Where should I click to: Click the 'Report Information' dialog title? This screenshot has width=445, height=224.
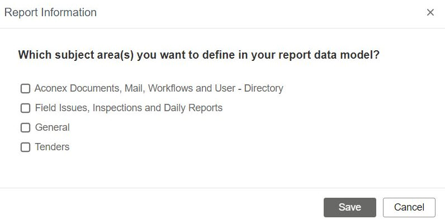point(50,12)
